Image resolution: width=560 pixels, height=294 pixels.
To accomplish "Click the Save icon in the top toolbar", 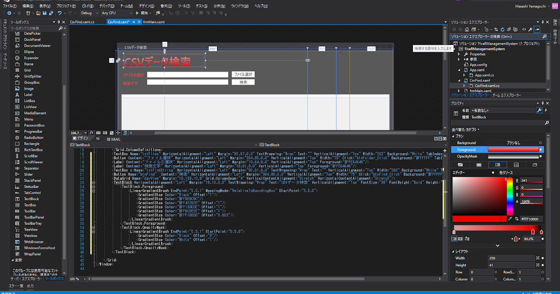I will 44,14.
